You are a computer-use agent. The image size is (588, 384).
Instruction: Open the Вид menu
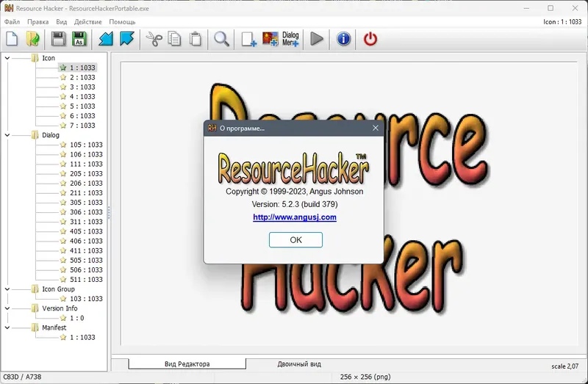point(62,22)
